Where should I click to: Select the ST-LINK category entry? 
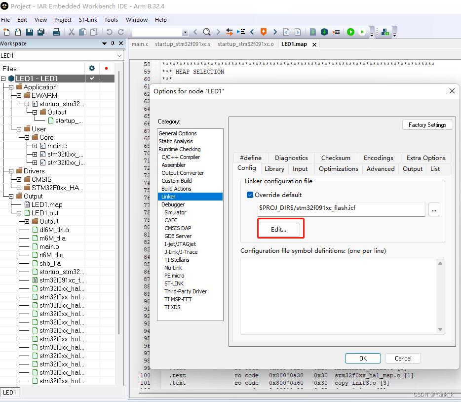[174, 283]
